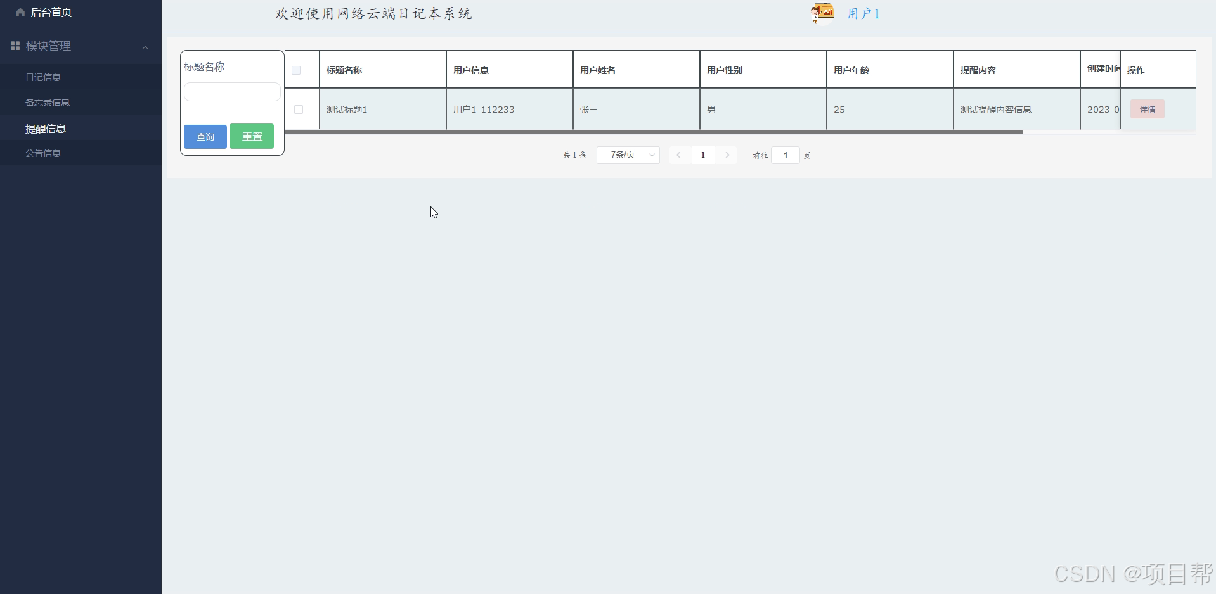Open 后台首页 in the sidebar
Viewport: 1216px width, 594px height.
(51, 12)
